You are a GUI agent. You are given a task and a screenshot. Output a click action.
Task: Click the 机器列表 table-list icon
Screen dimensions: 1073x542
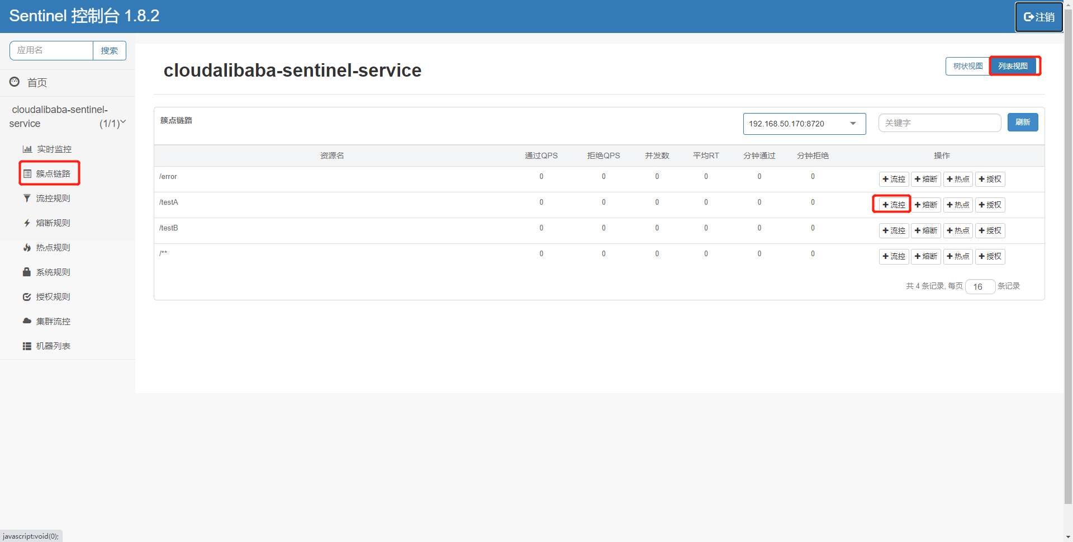tap(27, 346)
